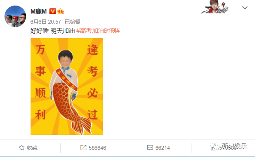Click the thumbs-up like icon
This screenshot has height=157, width=255.
point(213,148)
